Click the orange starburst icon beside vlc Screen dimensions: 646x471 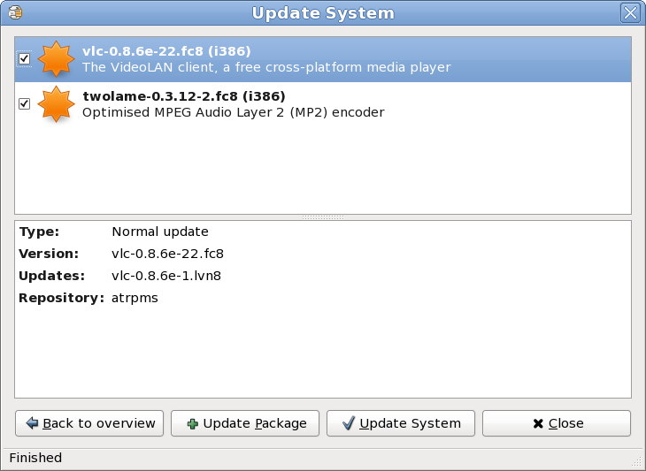57,59
